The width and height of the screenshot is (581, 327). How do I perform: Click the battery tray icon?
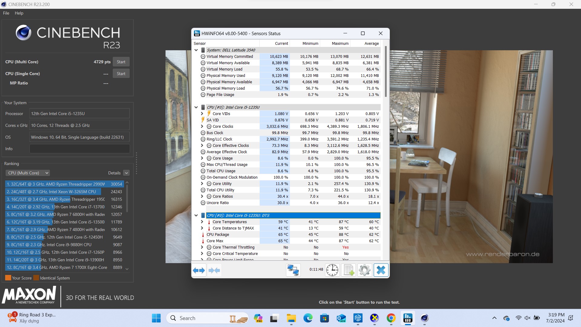pyautogui.click(x=537, y=318)
